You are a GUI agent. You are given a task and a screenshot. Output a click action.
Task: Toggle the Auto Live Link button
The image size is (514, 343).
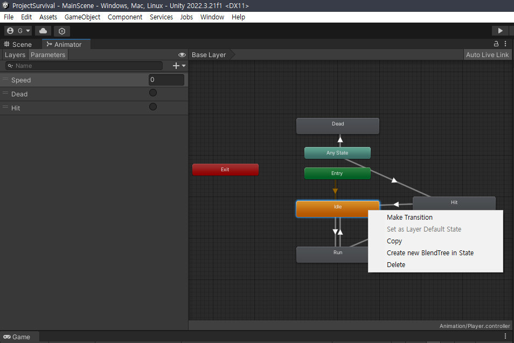pos(488,55)
